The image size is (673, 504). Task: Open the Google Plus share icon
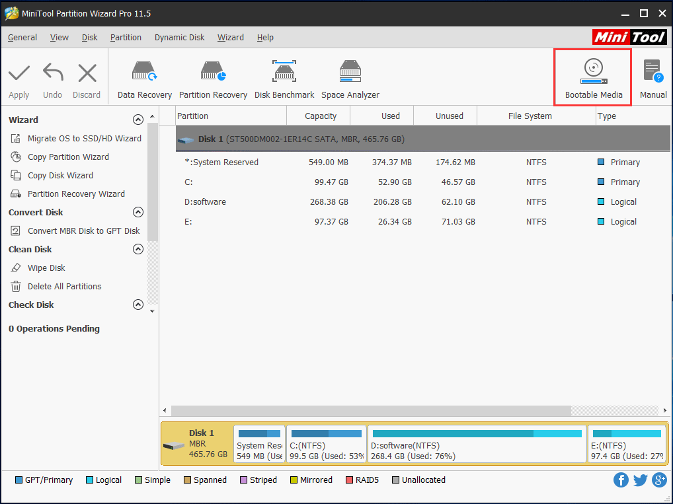click(x=659, y=480)
